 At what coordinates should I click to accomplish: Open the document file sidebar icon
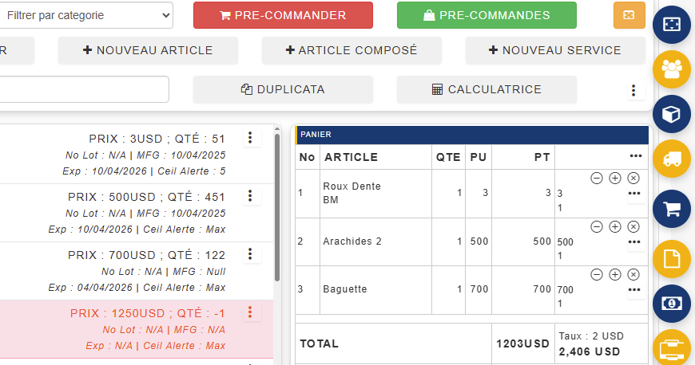[x=672, y=259]
